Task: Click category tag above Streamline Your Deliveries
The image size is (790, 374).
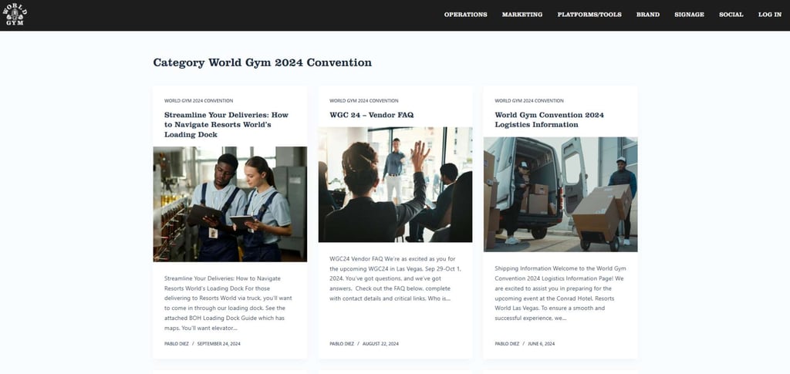Action: click(x=198, y=101)
